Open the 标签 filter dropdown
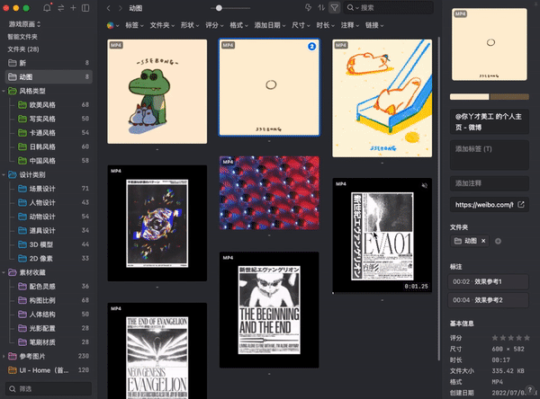The image size is (540, 399). pos(134,25)
